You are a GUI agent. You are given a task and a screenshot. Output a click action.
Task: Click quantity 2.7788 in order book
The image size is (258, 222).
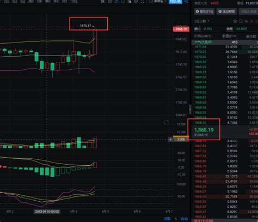(x=232, y=87)
